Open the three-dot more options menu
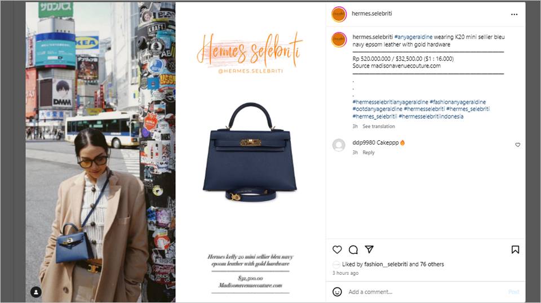541x303 pixels. tap(514, 15)
